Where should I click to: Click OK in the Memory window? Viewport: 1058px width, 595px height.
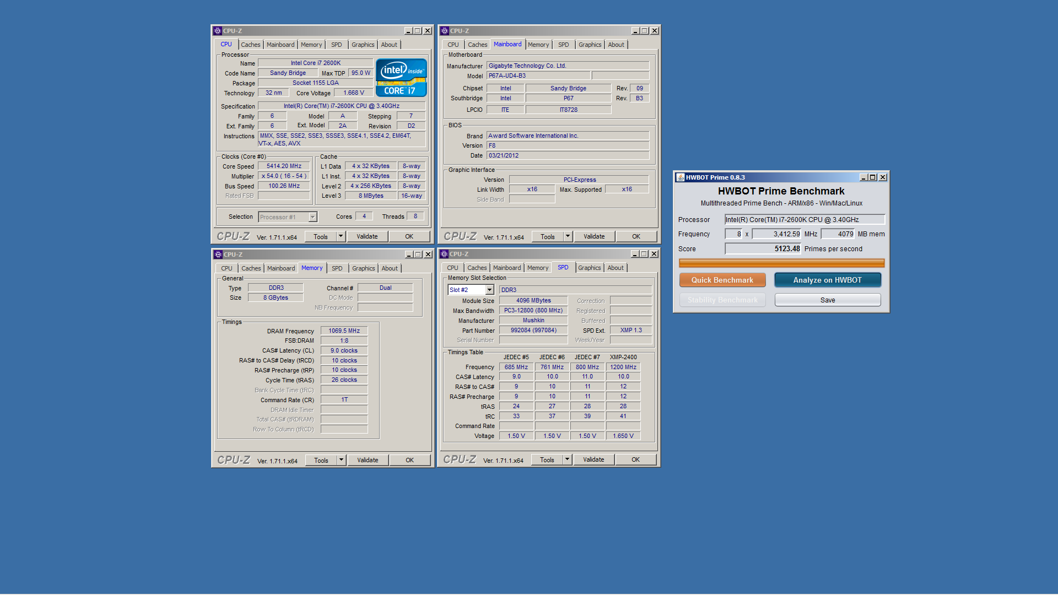click(x=409, y=460)
